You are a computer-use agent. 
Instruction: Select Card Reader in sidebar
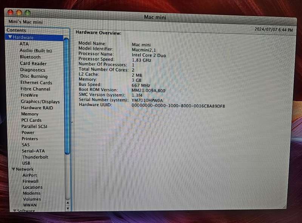pyautogui.click(x=33, y=63)
